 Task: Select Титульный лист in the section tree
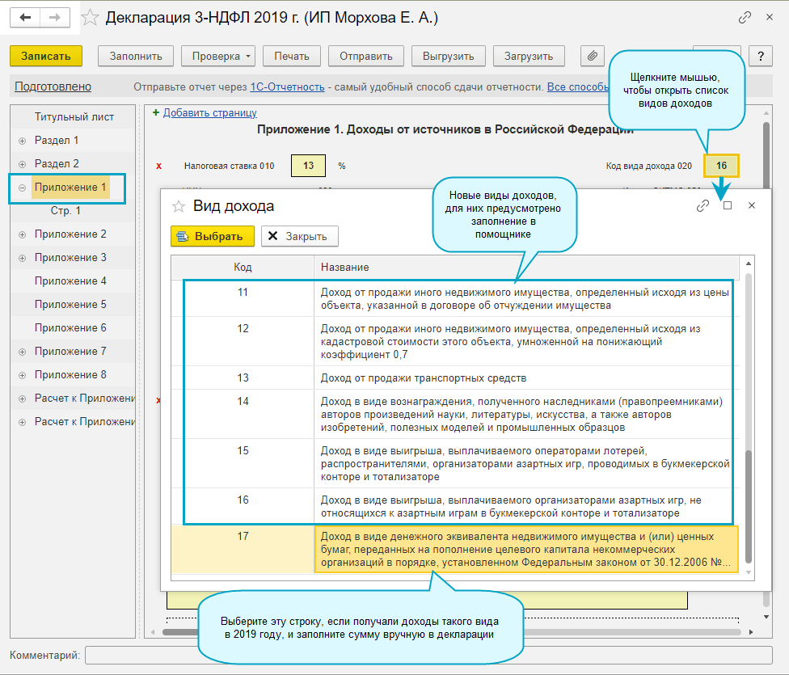tap(74, 116)
